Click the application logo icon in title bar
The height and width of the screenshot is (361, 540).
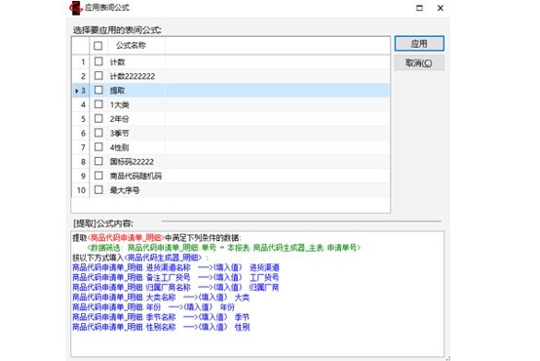(x=75, y=8)
